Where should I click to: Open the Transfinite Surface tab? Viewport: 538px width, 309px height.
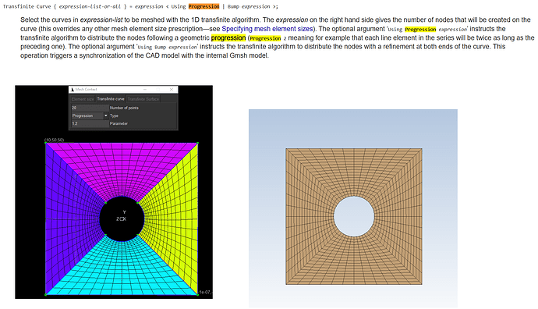tap(143, 99)
